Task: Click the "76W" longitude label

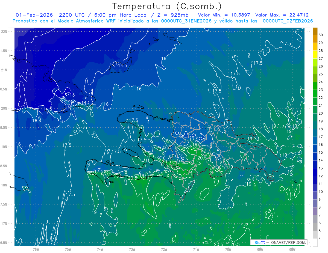Action: 36,249
